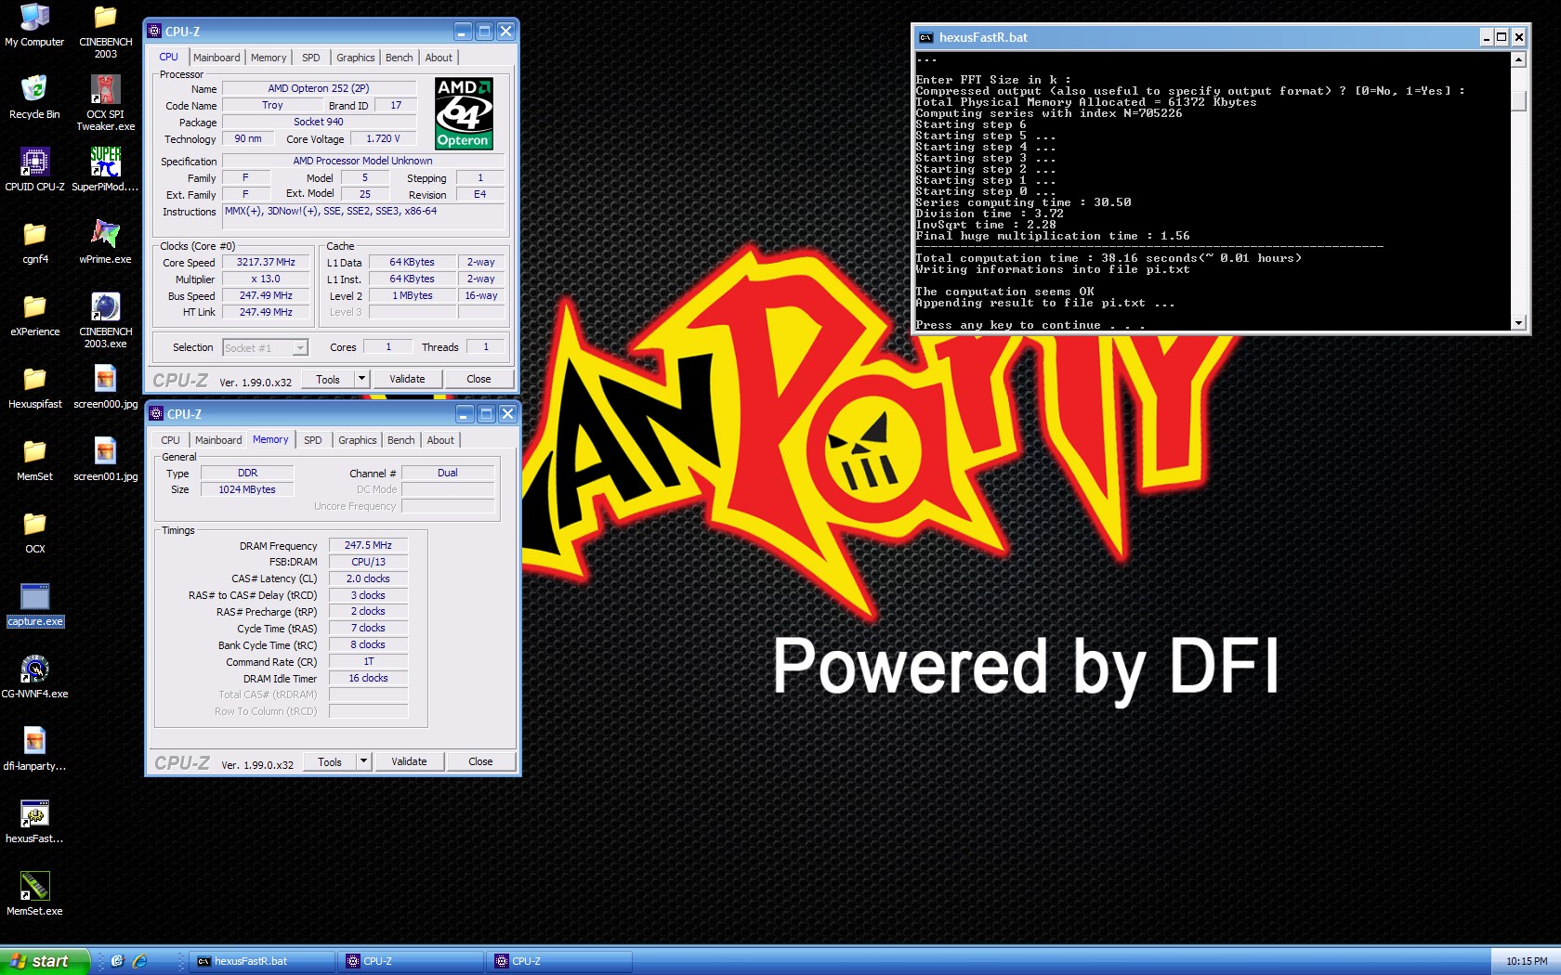This screenshot has height=975, width=1561.
Task: Click Show Desktop quick launch icon
Action: (x=117, y=961)
